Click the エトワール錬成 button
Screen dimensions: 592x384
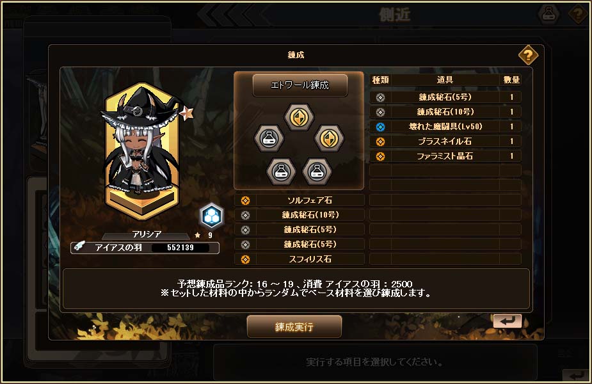[300, 85]
